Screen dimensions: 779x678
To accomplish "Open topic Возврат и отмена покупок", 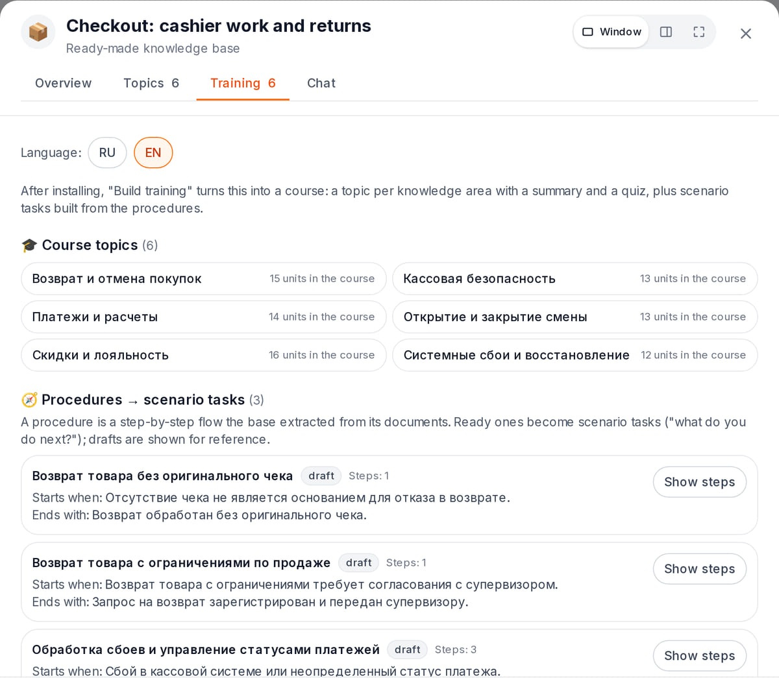I will coord(204,278).
